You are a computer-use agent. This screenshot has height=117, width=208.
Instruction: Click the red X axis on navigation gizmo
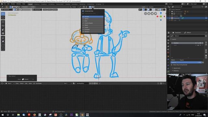tap(157, 17)
